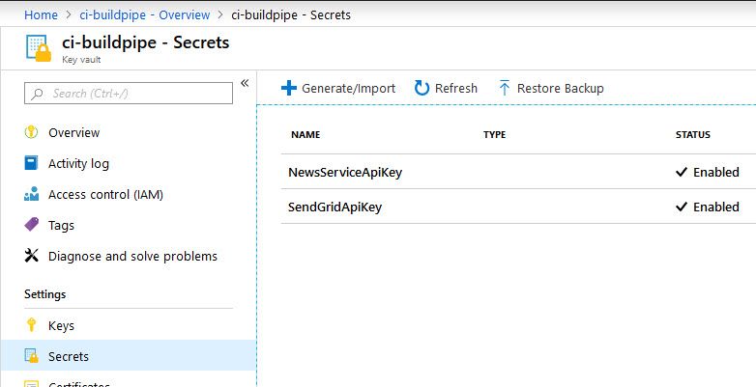Open the NewsServiceApiKey secret
The width and height of the screenshot is (756, 387).
(x=345, y=173)
